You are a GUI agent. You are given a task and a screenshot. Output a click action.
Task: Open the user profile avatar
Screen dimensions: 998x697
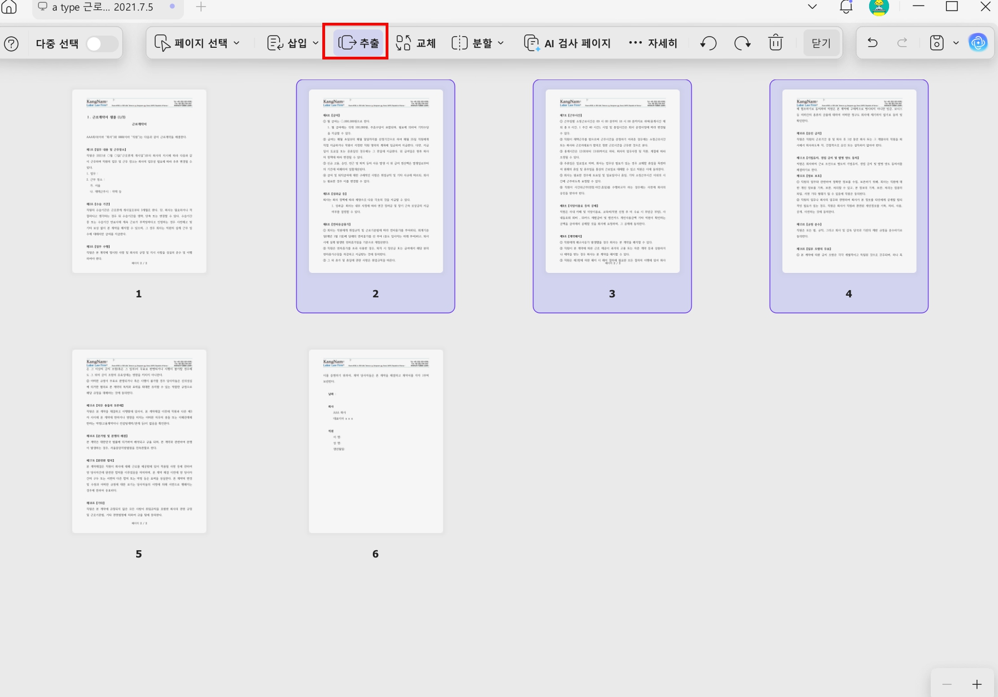pos(879,7)
